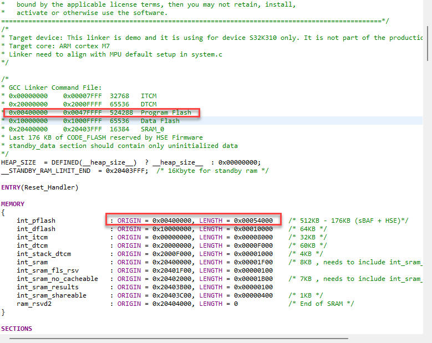Click the int_sram_results region name
432x343 pixels.
point(48,287)
